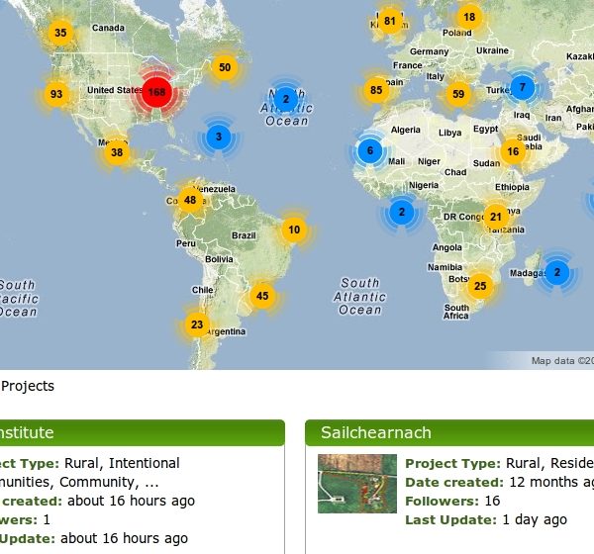Click the 21 cluster near Tanzania
This screenshot has width=594, height=554.
tap(496, 217)
